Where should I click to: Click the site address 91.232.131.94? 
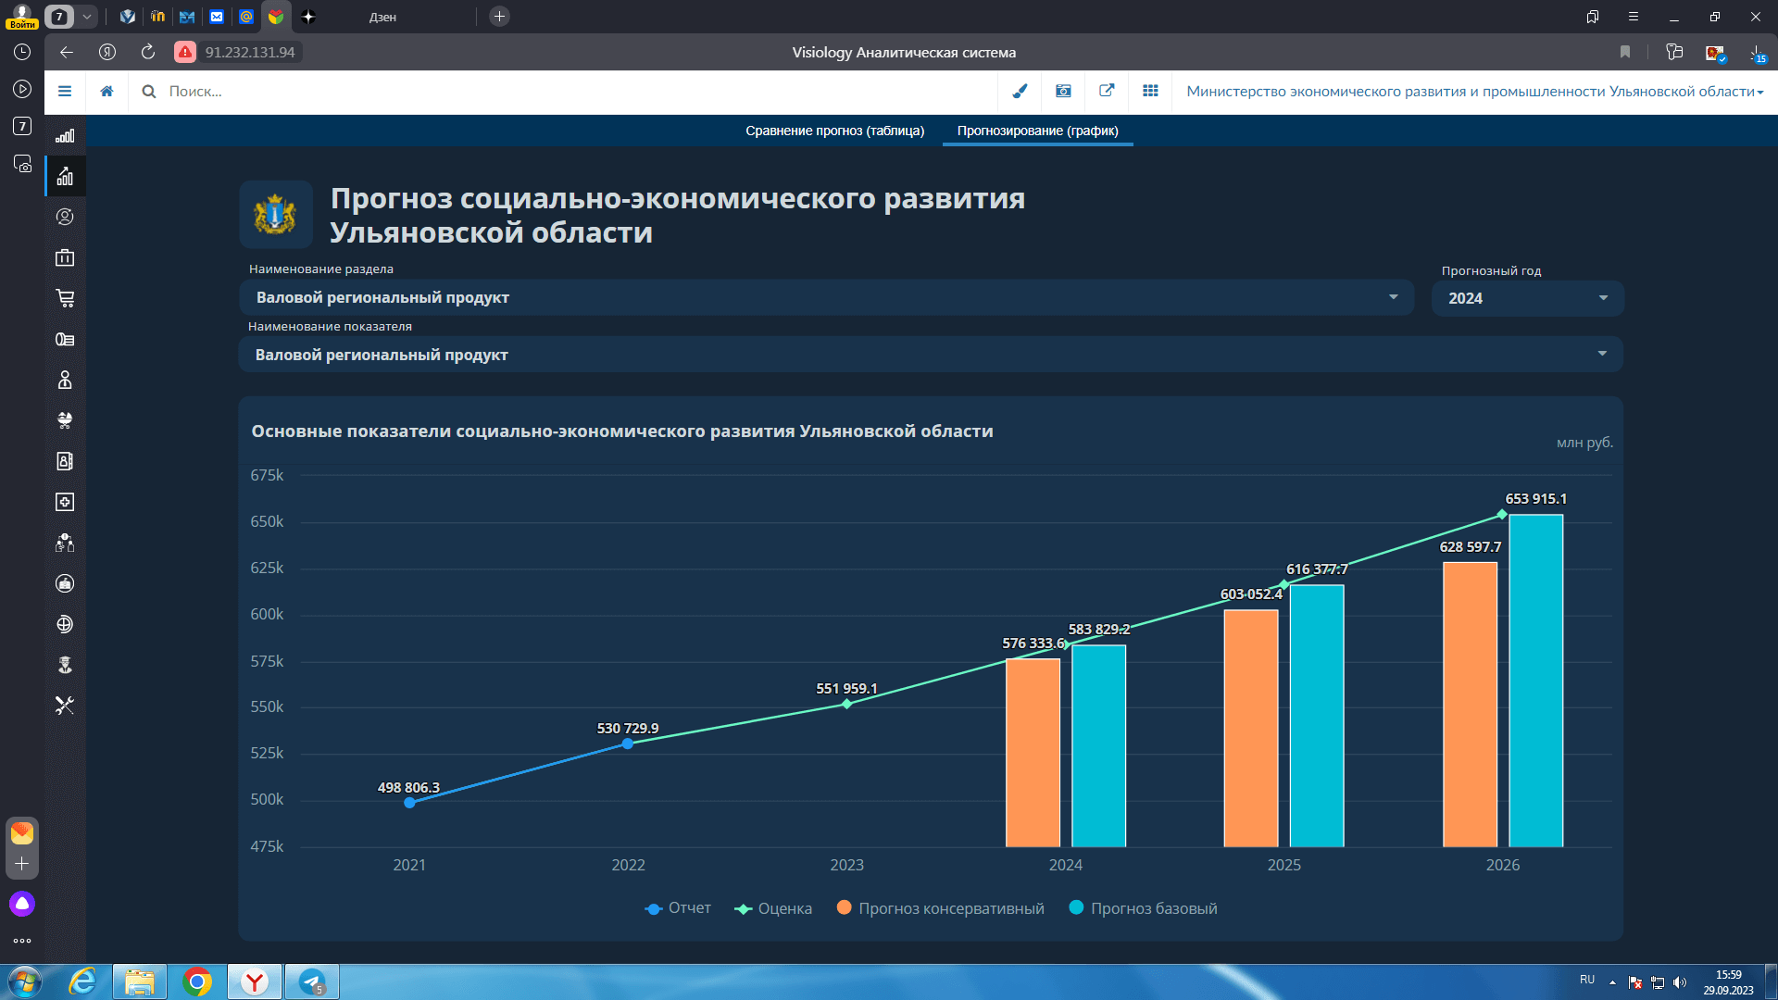point(250,52)
